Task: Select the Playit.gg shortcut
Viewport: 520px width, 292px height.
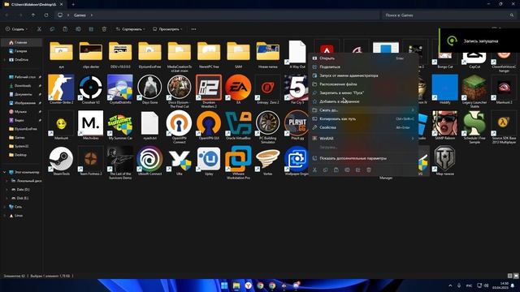Action: tap(297, 123)
